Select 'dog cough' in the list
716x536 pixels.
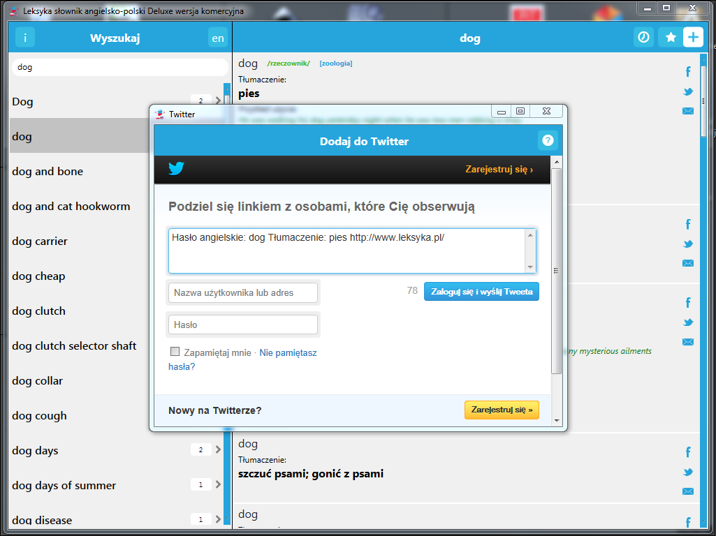pyautogui.click(x=39, y=416)
